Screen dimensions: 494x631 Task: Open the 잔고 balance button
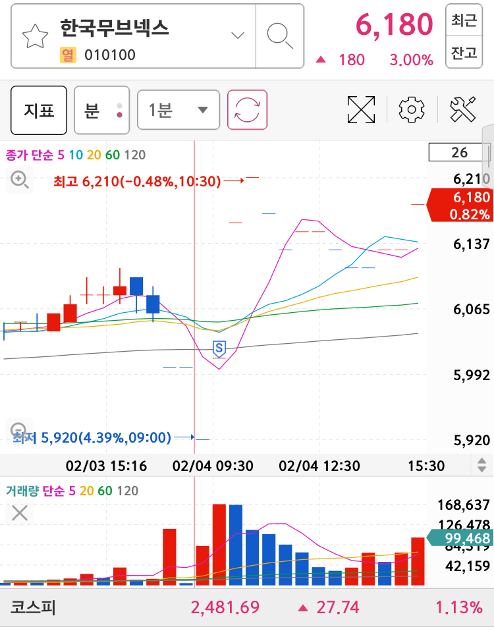pos(464,52)
